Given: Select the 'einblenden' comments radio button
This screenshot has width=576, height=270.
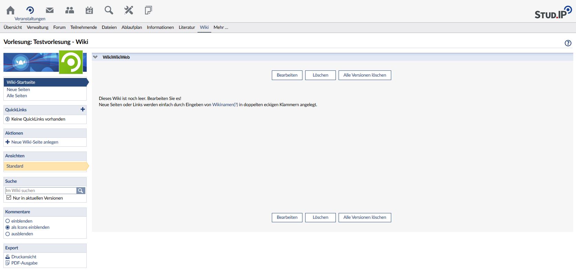Looking at the screenshot, I should point(8,221).
